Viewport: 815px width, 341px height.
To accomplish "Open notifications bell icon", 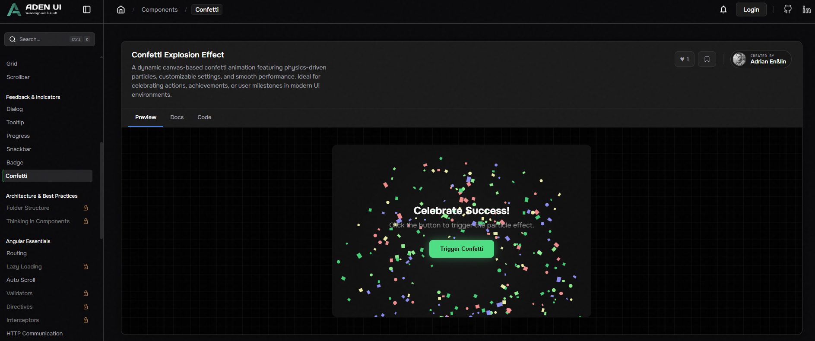I will (723, 9).
